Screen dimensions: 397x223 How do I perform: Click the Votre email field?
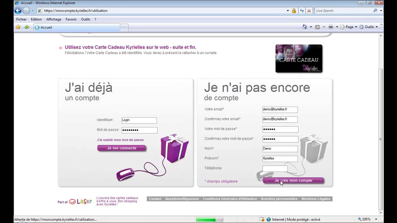280,110
